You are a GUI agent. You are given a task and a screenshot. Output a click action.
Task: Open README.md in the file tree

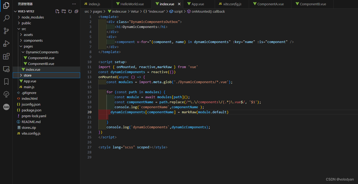46,122
